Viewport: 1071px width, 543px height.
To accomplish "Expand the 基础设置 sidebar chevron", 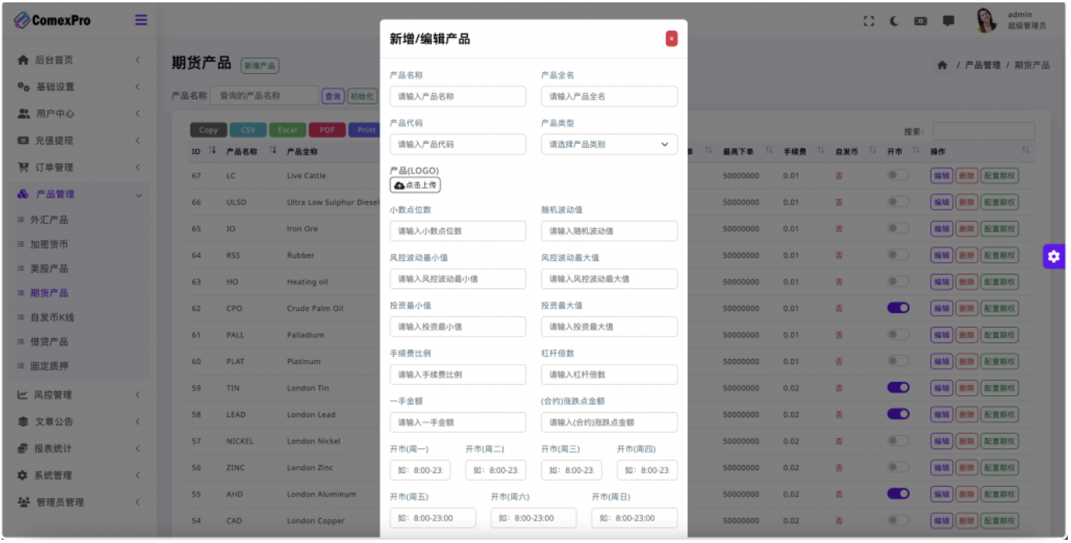I will pyautogui.click(x=137, y=87).
